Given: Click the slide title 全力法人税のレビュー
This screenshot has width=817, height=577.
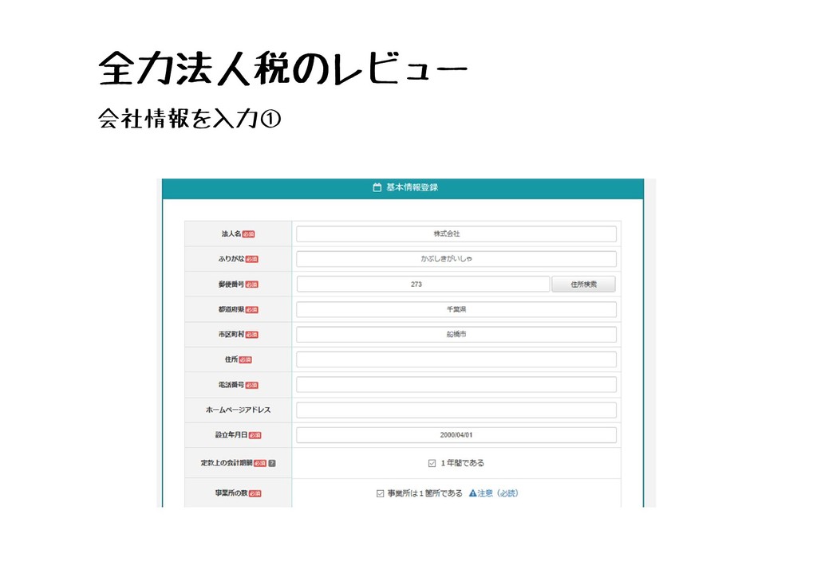Looking at the screenshot, I should coord(283,68).
